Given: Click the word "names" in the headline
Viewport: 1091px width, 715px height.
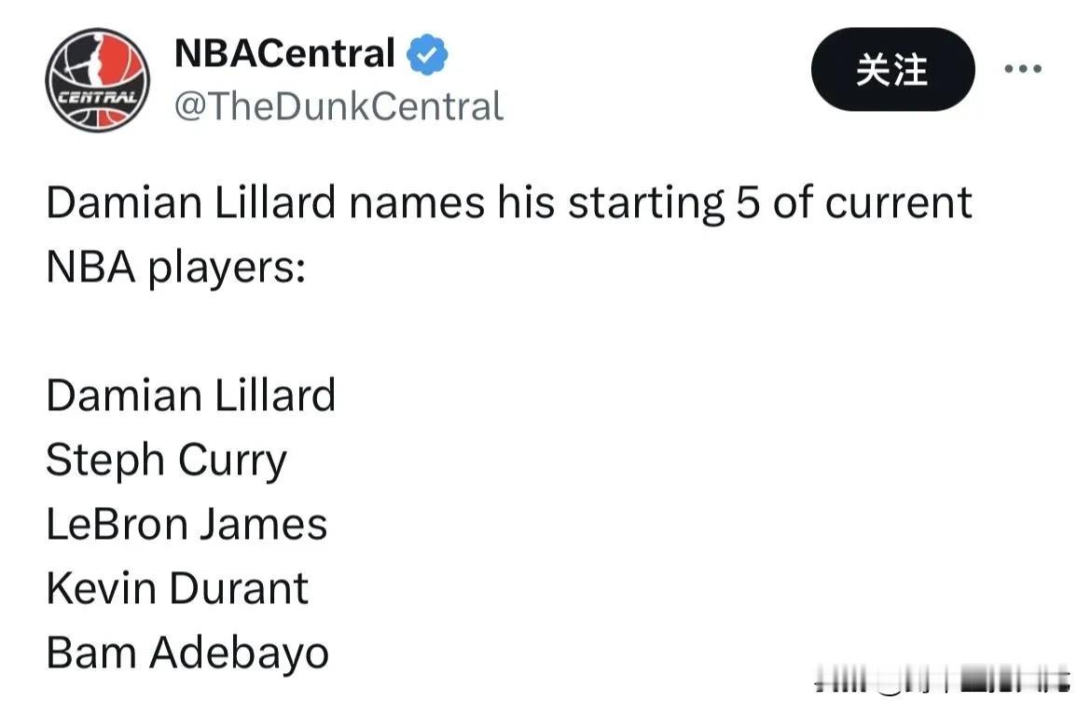Looking at the screenshot, I should (416, 205).
